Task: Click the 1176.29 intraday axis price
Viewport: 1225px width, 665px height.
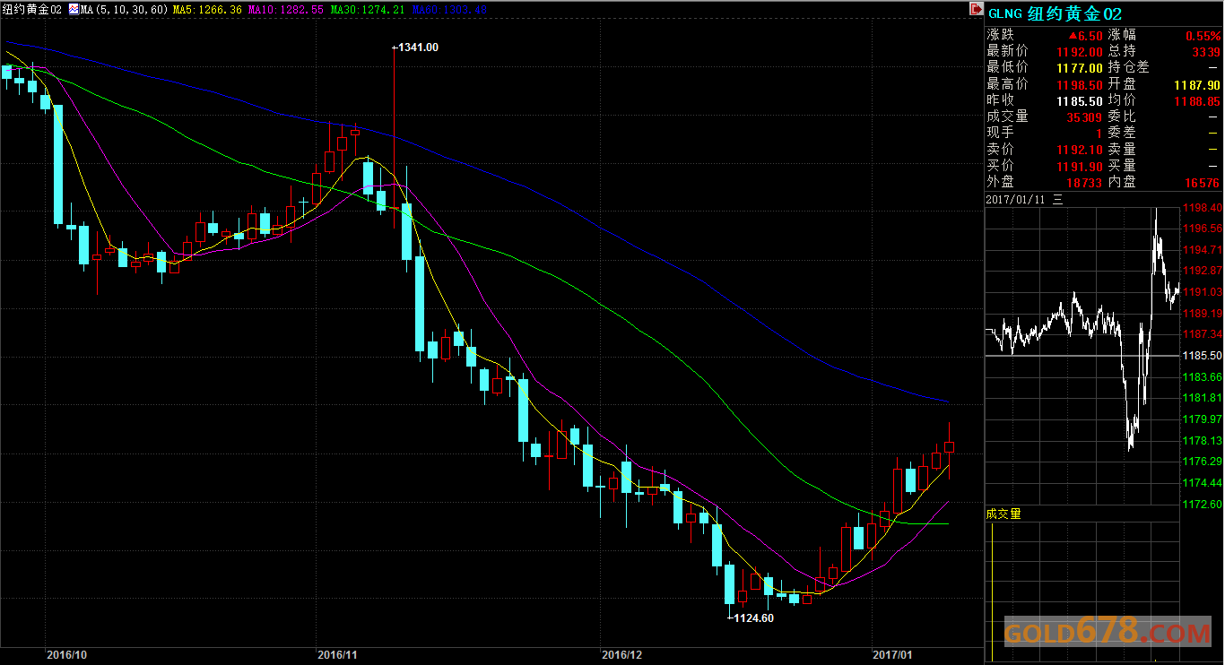Action: [x=1203, y=462]
